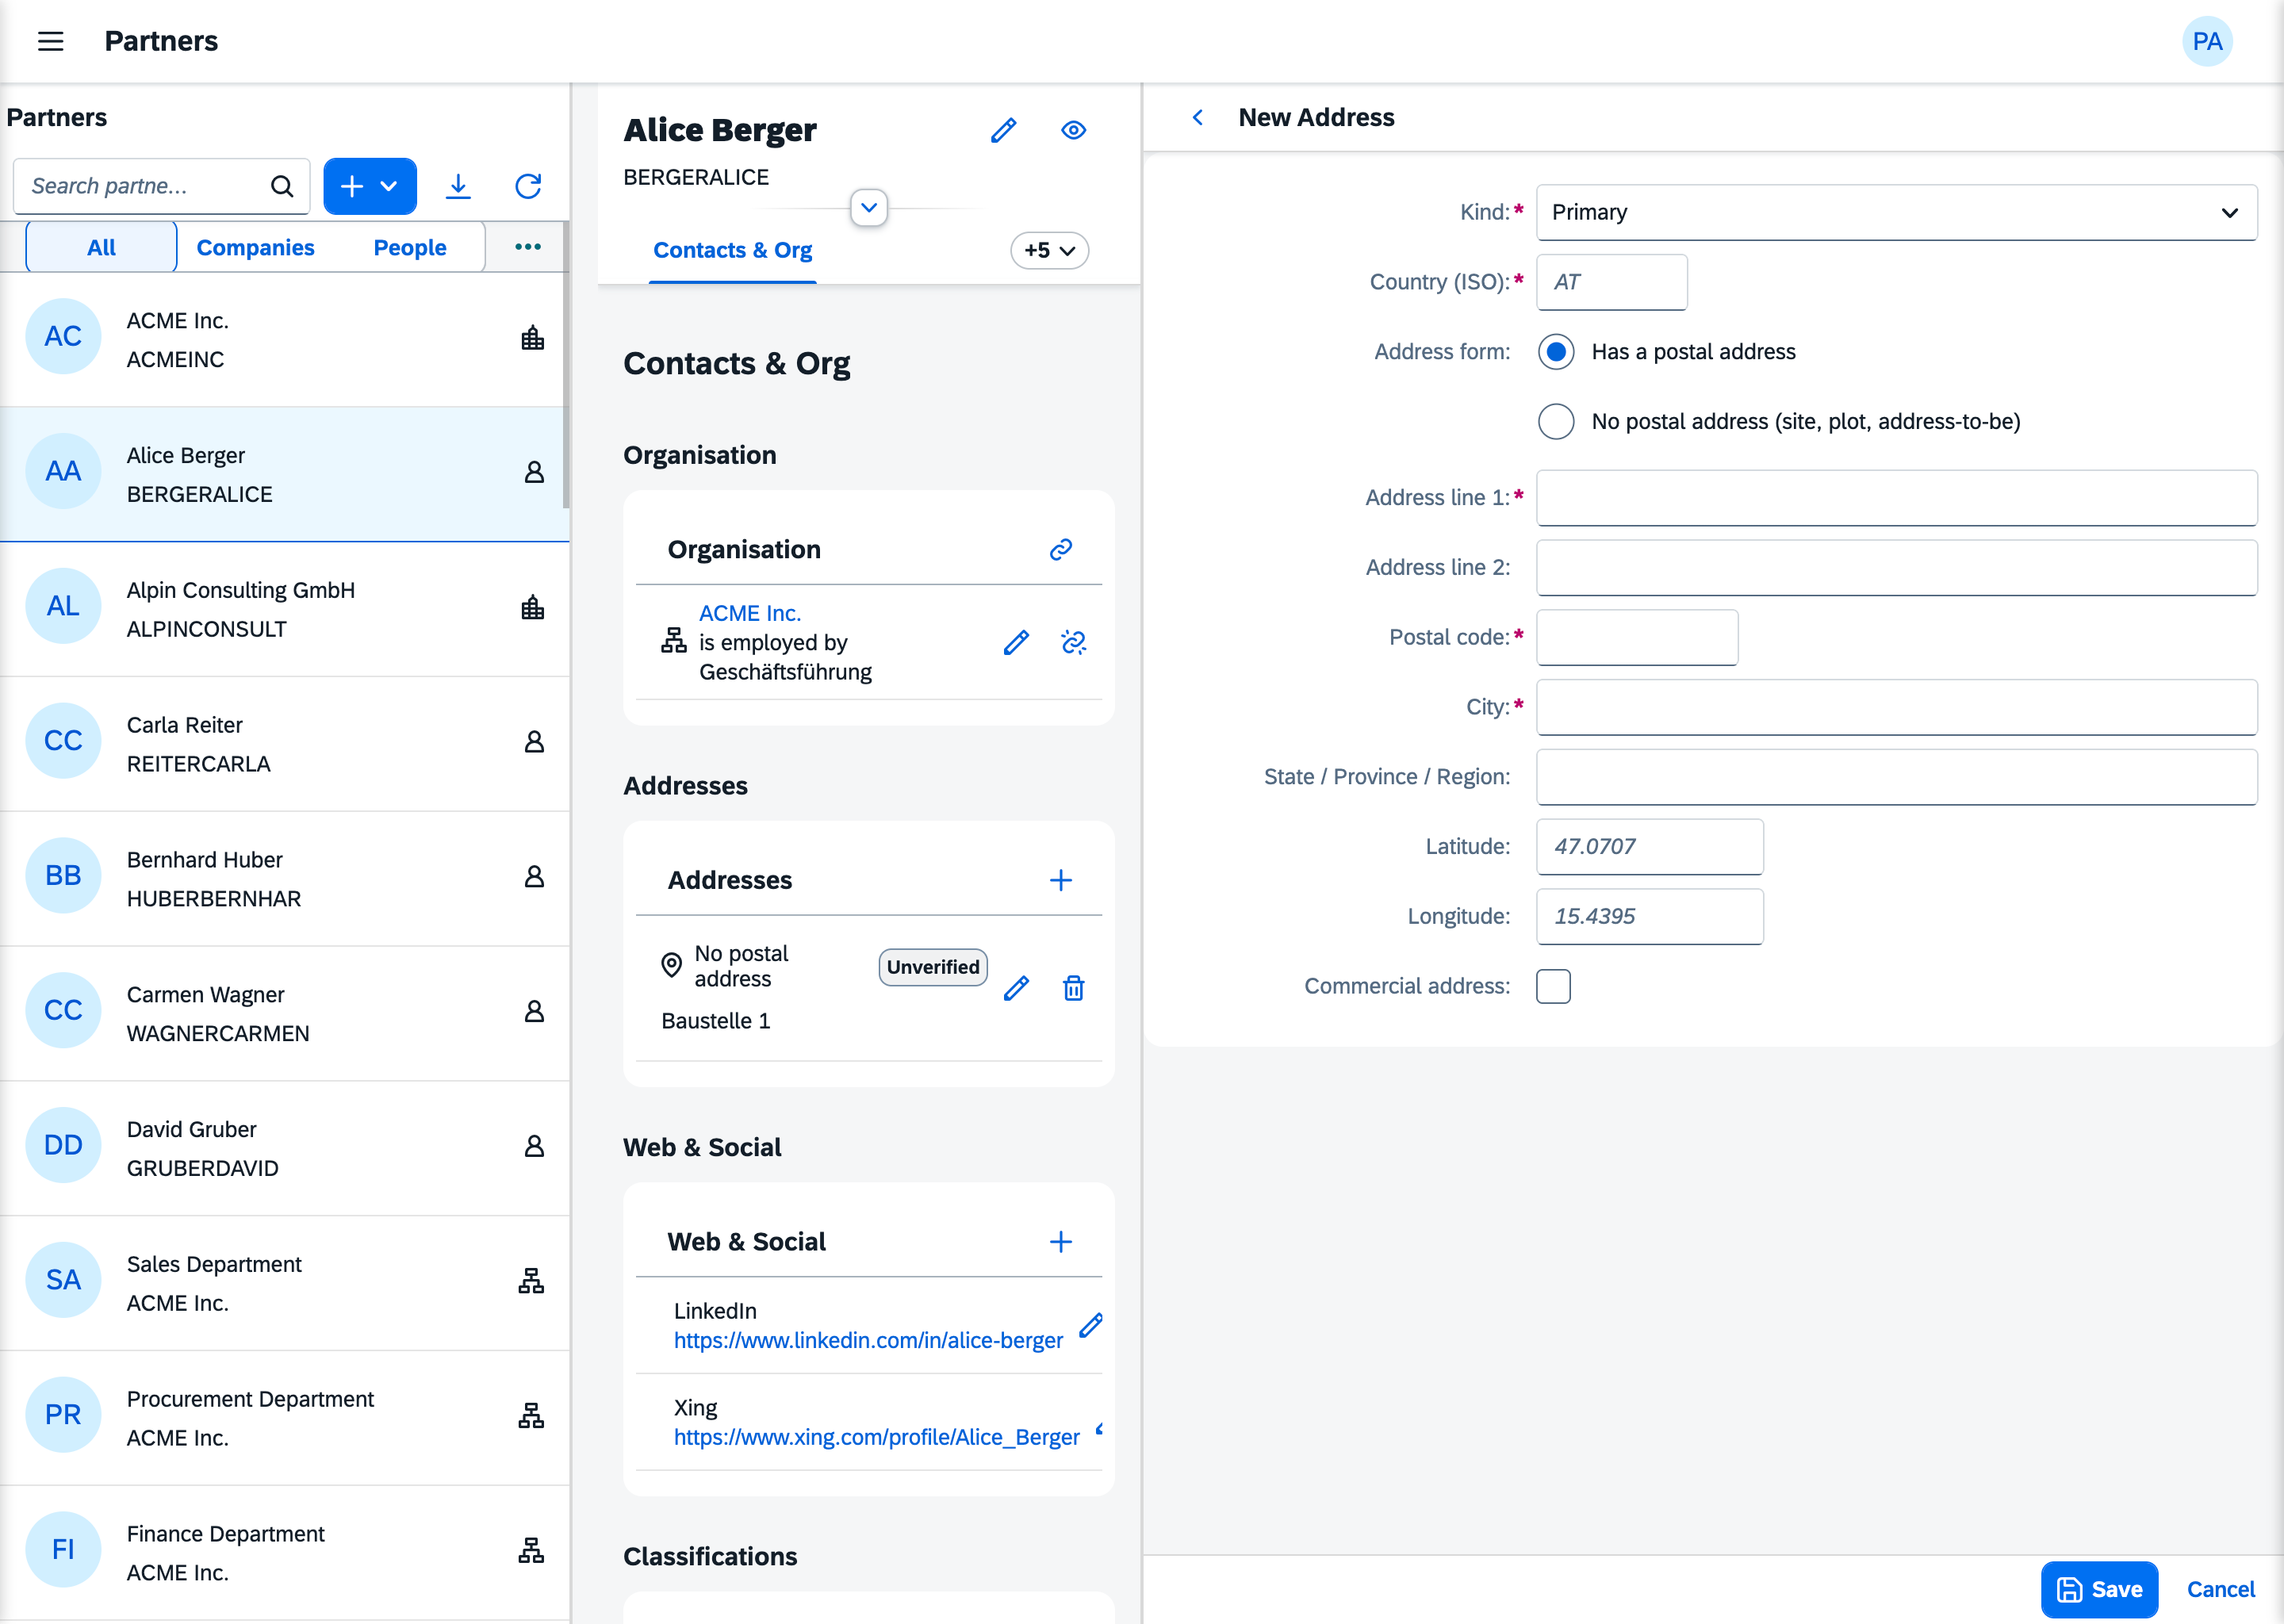The height and width of the screenshot is (1624, 2284).
Task: Unlink the ACME Inc. organisation relation
Action: coord(1074,642)
